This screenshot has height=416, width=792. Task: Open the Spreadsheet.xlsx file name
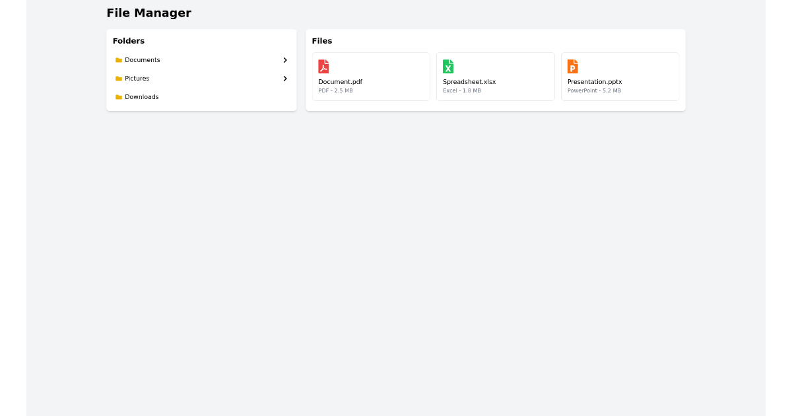469,82
